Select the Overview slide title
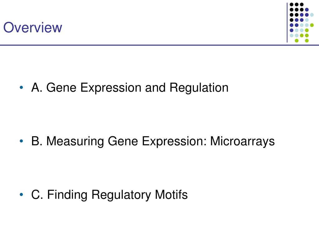 pyautogui.click(x=33, y=27)
